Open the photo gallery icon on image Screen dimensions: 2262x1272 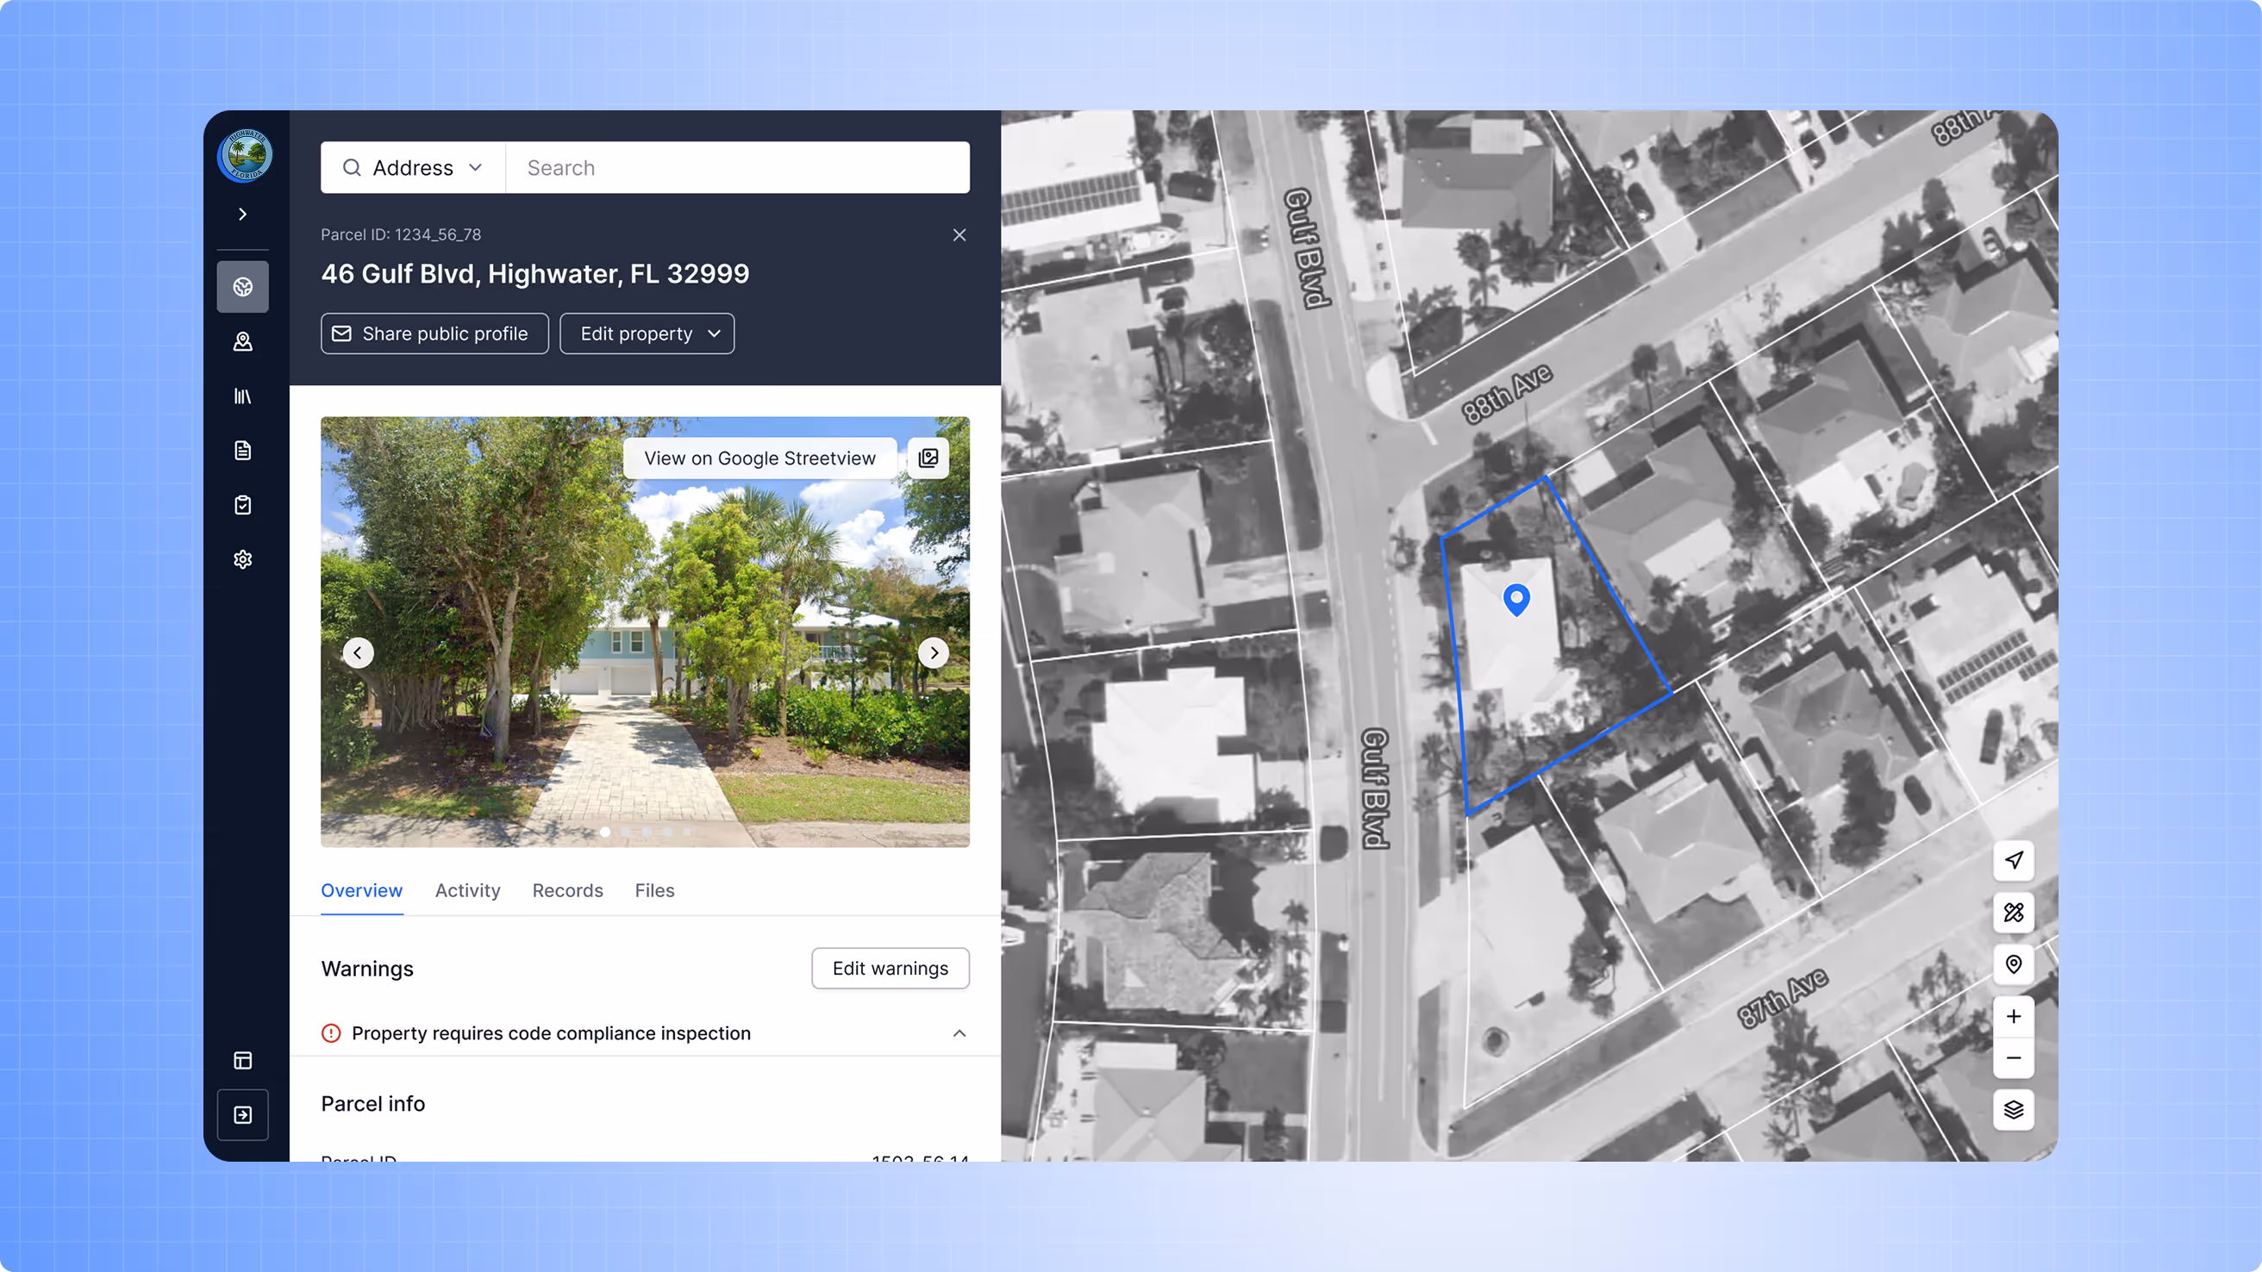tap(928, 458)
